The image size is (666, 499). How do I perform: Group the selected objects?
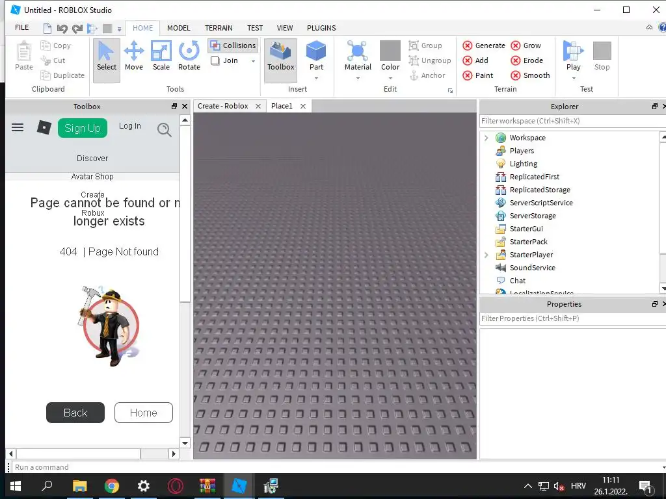(425, 45)
